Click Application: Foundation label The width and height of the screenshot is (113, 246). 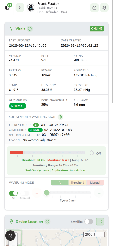click(x=68, y=170)
